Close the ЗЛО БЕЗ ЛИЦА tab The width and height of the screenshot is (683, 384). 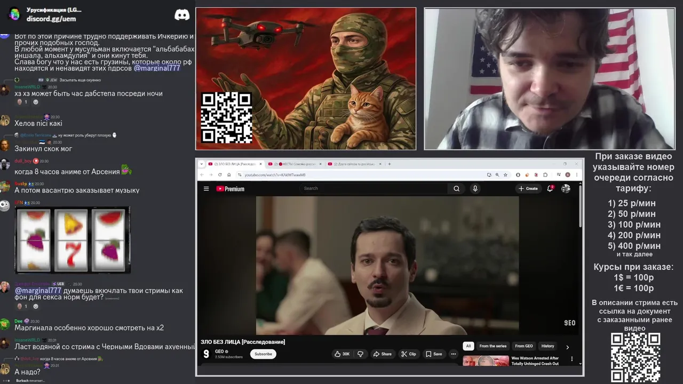(261, 164)
